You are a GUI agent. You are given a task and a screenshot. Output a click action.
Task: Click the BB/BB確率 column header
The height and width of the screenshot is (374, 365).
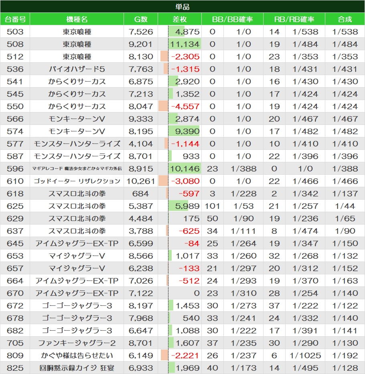tap(232, 19)
